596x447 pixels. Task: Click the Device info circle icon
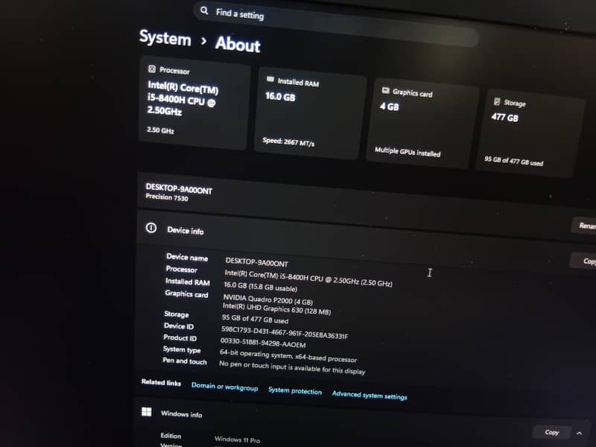pyautogui.click(x=151, y=228)
